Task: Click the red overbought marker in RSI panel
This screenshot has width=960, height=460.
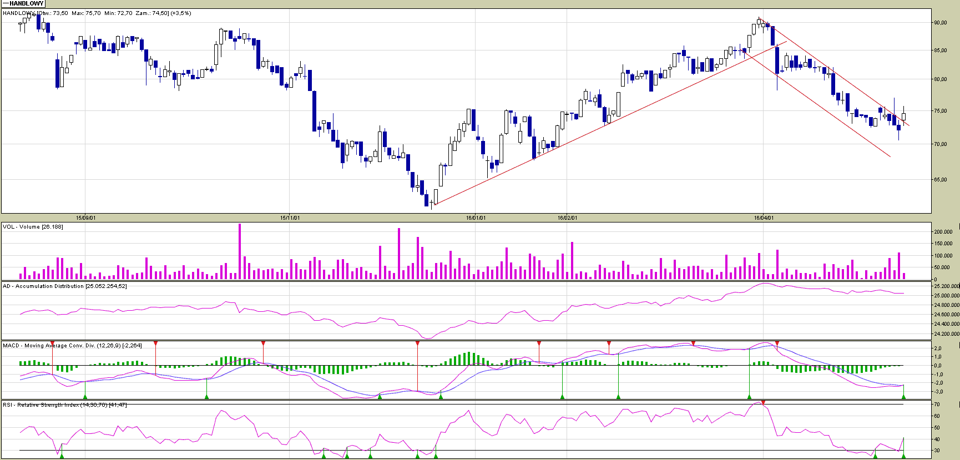Action: [x=763, y=403]
